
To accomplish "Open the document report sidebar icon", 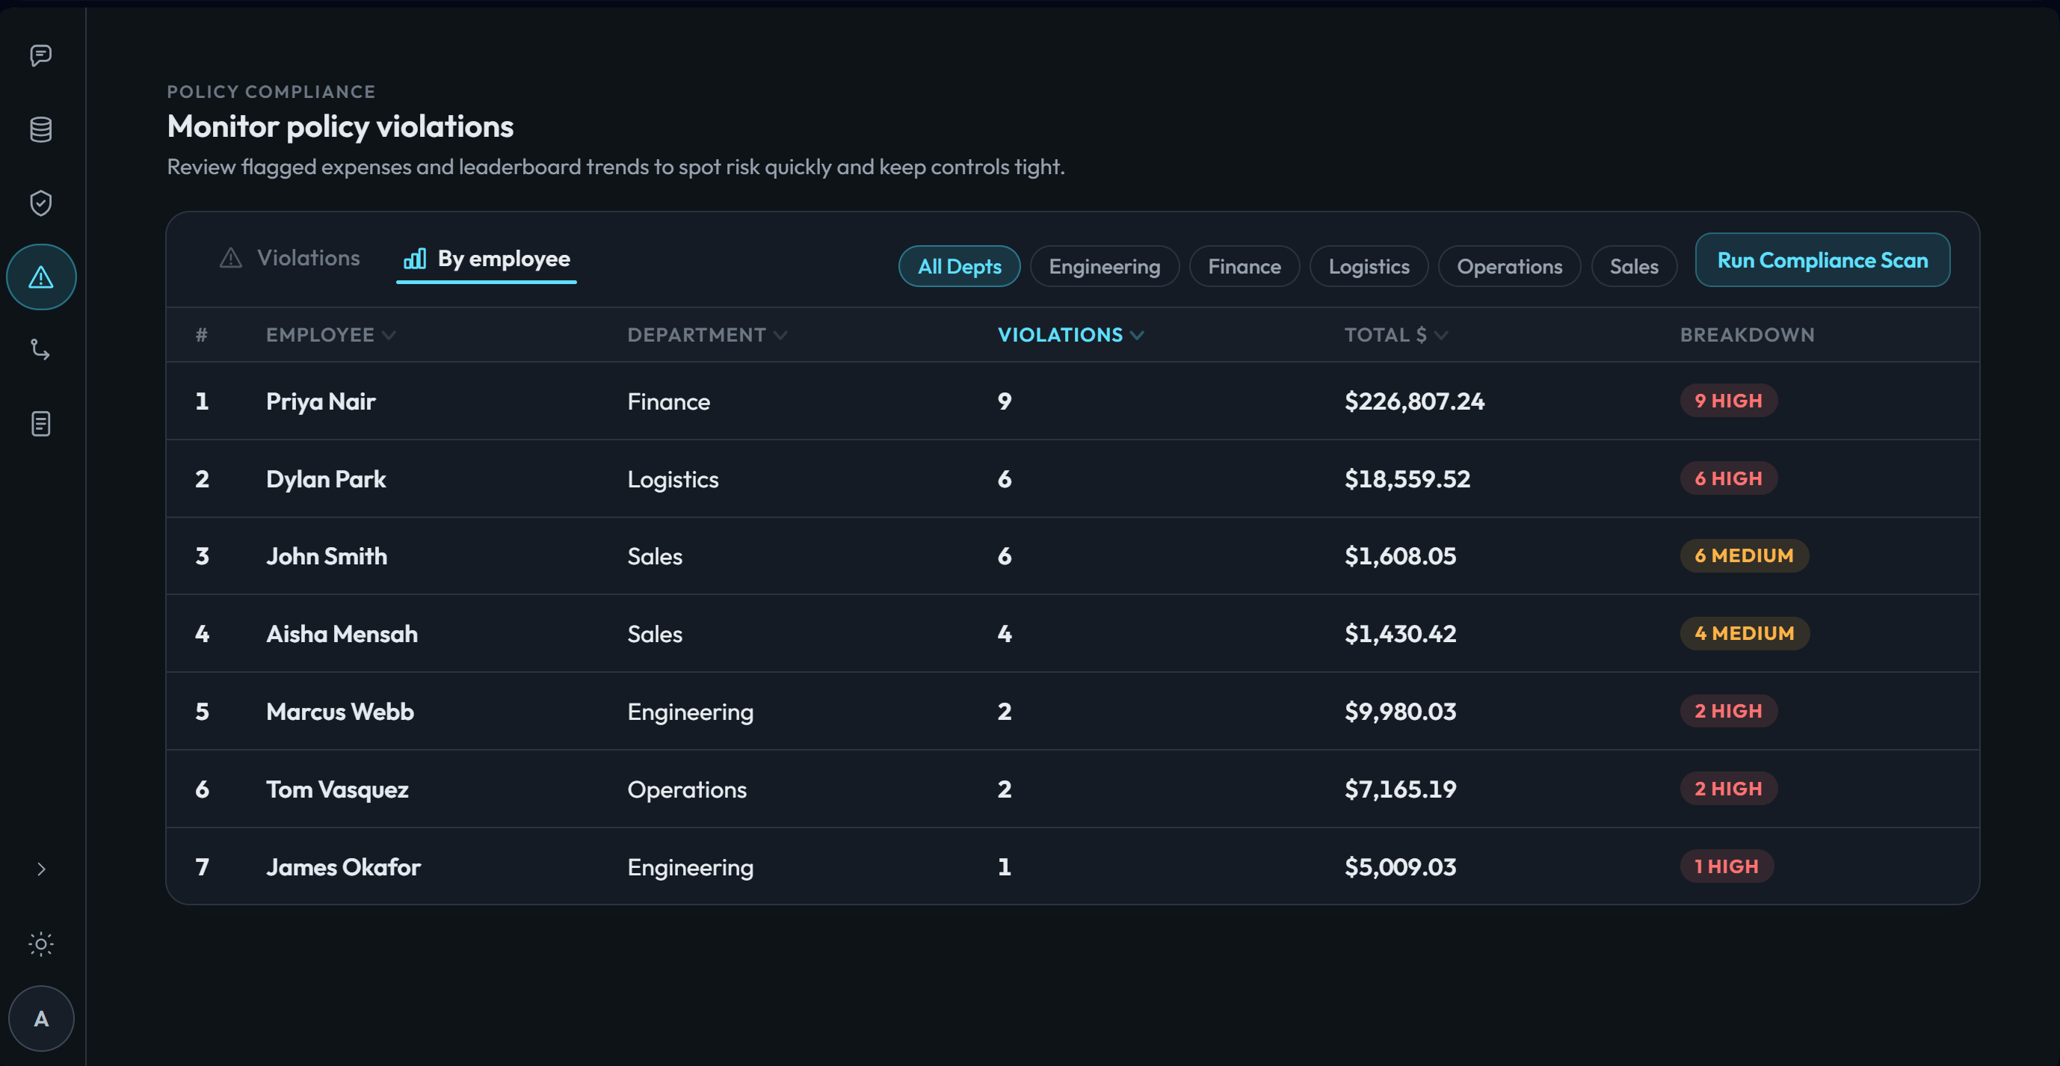I will [41, 424].
